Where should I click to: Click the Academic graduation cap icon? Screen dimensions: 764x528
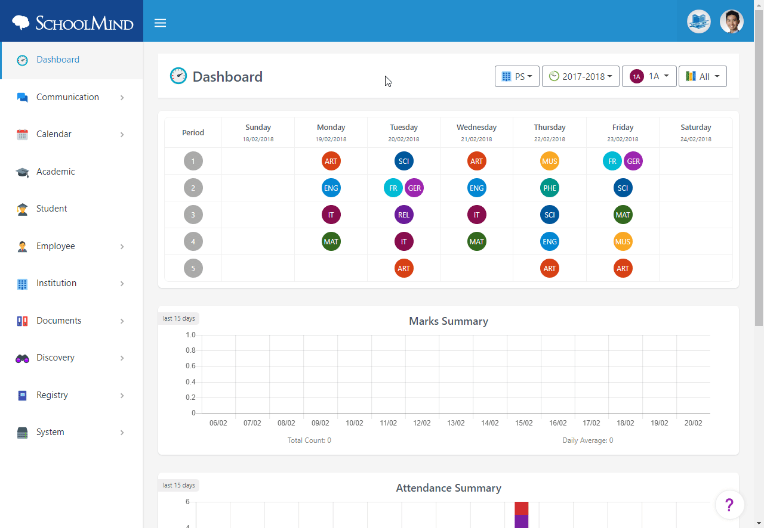tap(22, 172)
